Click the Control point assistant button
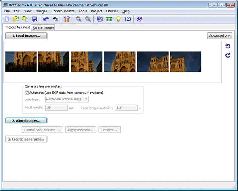This screenshot has height=191, width=238. [x=42, y=130]
